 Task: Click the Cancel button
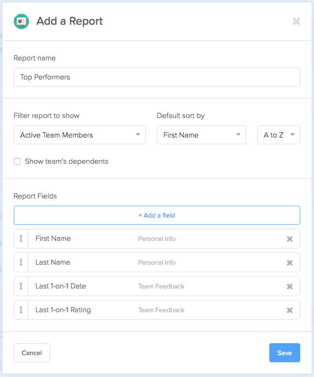32,353
